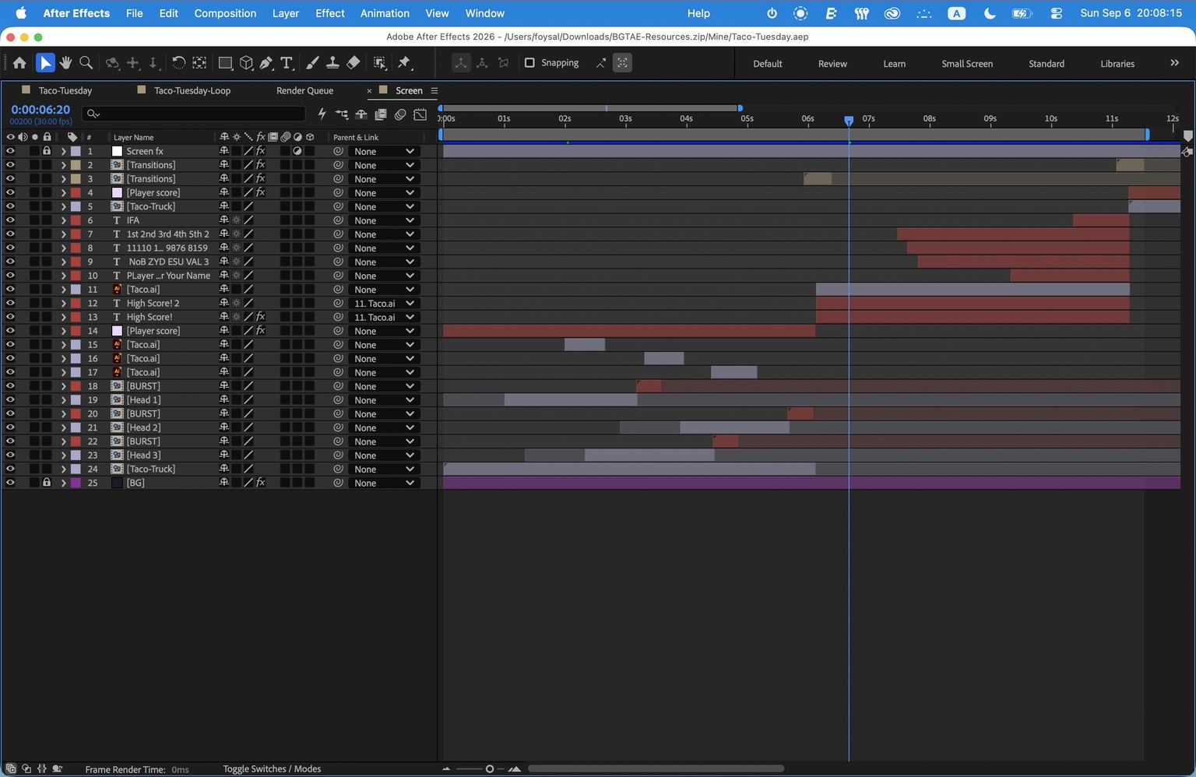Expand layer 6 IFA properties

pyautogui.click(x=63, y=220)
